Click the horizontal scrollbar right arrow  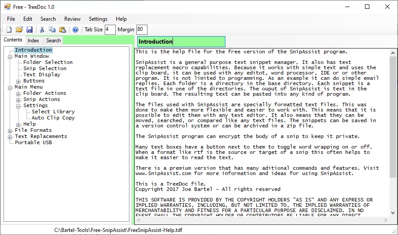pos(386,220)
